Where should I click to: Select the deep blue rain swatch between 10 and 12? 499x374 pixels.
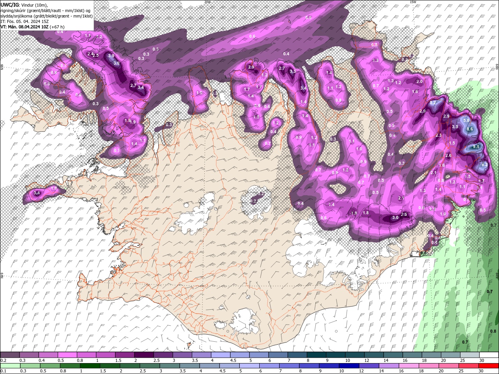click(349, 366)
